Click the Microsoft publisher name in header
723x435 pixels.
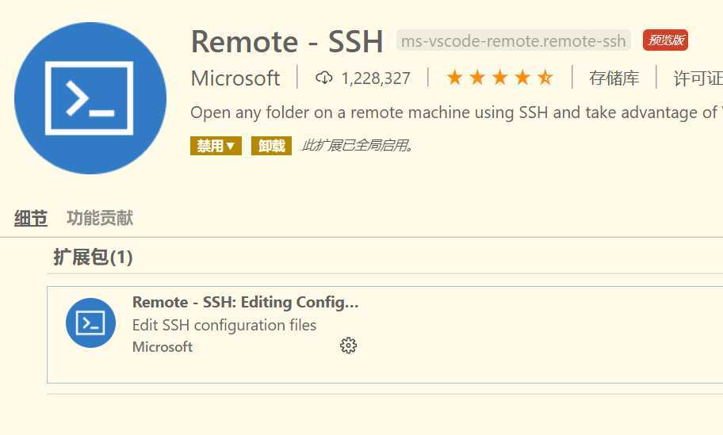tap(235, 78)
